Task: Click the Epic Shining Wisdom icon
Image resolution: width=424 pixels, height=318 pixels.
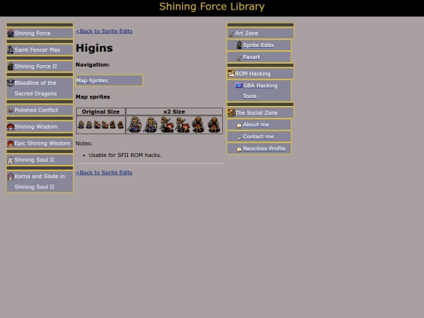Action: pos(10,144)
